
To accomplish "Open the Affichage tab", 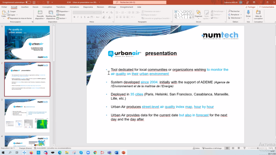I will point(112,7).
